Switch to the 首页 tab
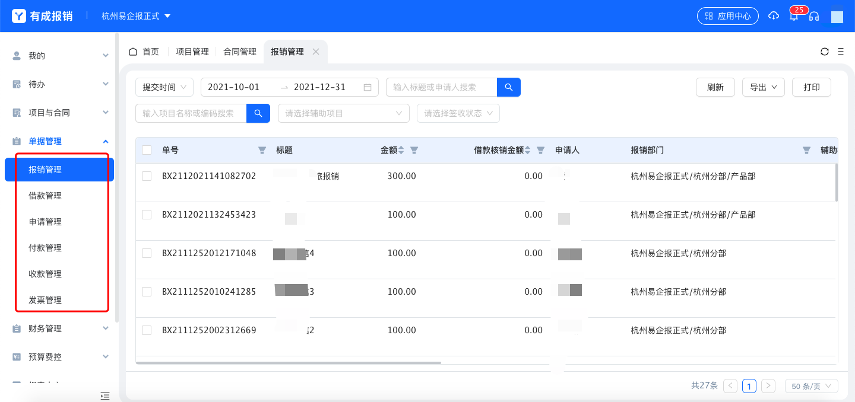Viewport: 855px width, 402px height. coord(144,52)
